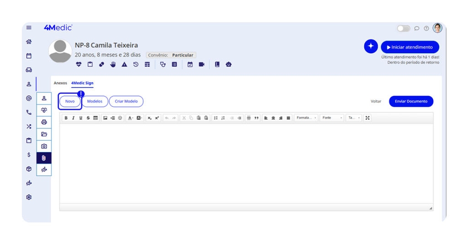Image resolution: width=468 pixels, height=245 pixels.
Task: Open the cube stock icon
Action: point(29,169)
